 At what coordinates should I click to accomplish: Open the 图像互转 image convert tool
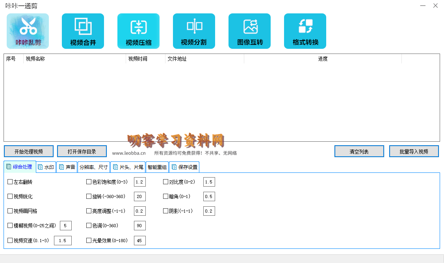coord(249,31)
